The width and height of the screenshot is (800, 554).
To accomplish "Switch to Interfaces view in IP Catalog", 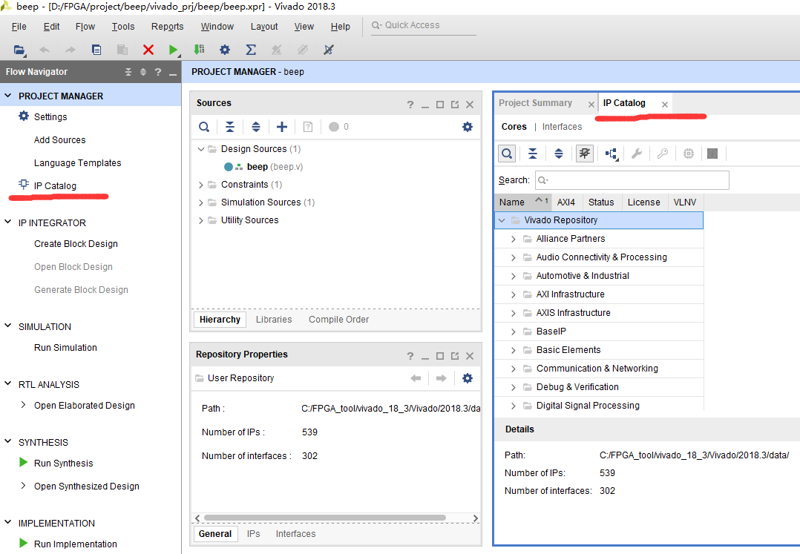I will coord(562,126).
